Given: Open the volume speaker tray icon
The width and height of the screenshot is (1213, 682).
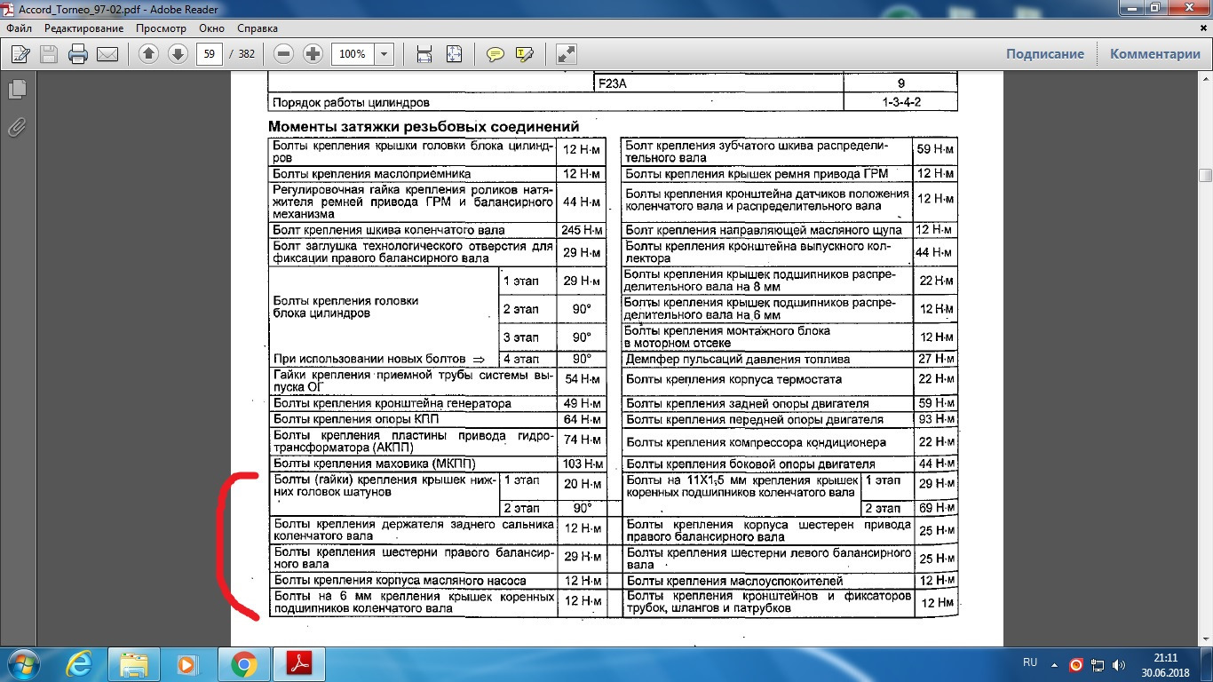Looking at the screenshot, I should [1118, 663].
